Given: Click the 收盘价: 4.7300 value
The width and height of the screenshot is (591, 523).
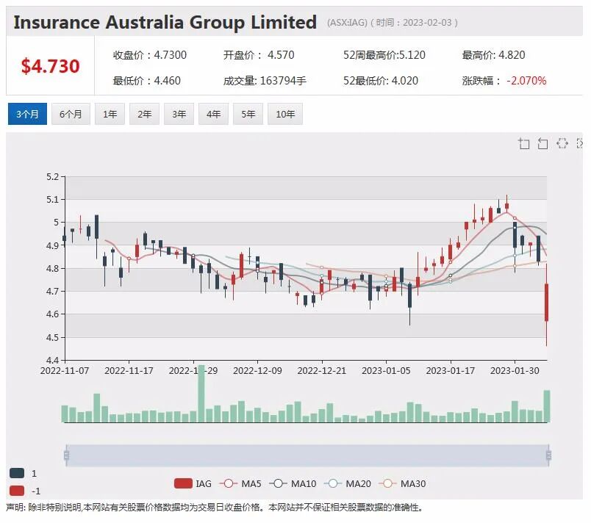Looking at the screenshot, I should 150,55.
